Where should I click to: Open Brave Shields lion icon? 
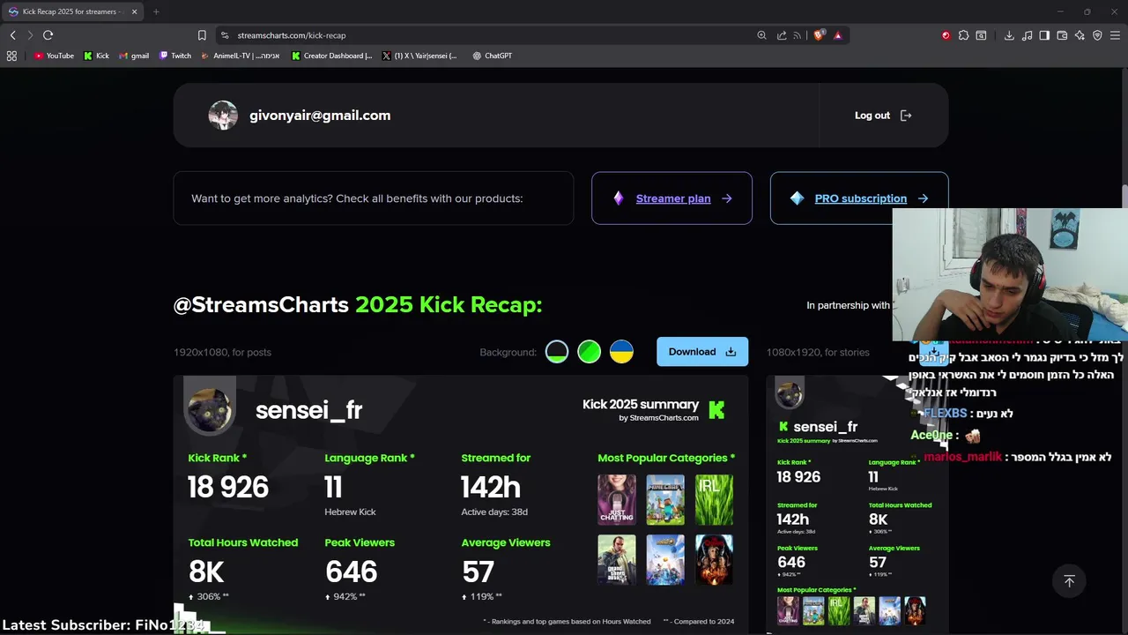[819, 35]
